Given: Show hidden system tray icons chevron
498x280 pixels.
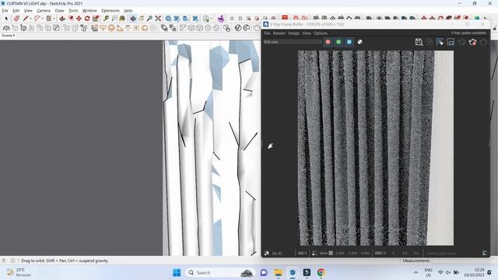Looking at the screenshot, I should point(416,272).
